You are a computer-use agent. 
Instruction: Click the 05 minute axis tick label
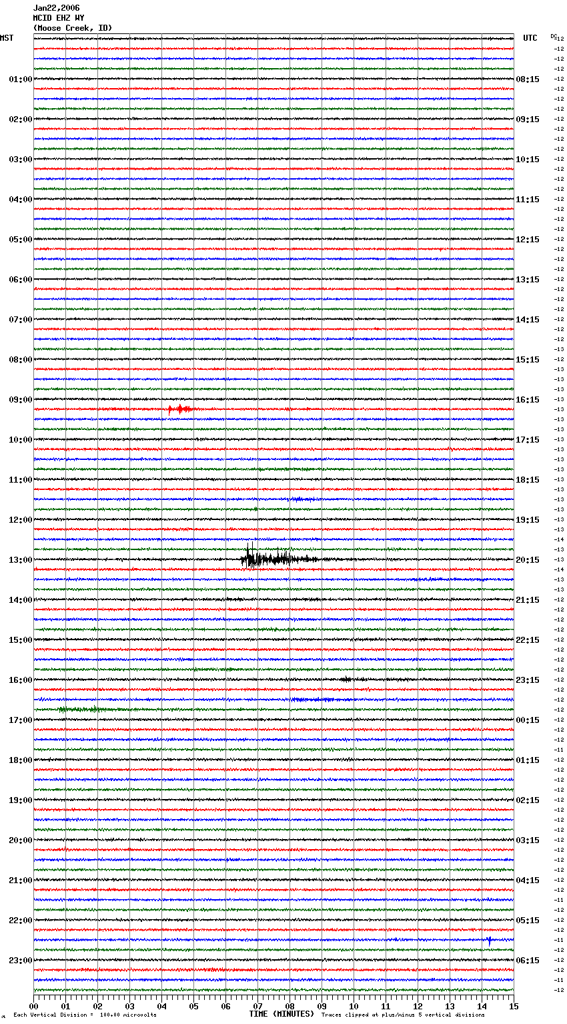(194, 1006)
